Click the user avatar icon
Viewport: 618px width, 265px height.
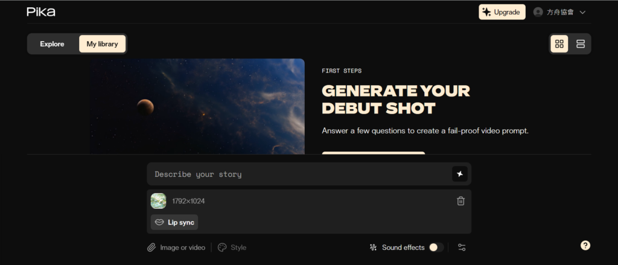tap(538, 12)
